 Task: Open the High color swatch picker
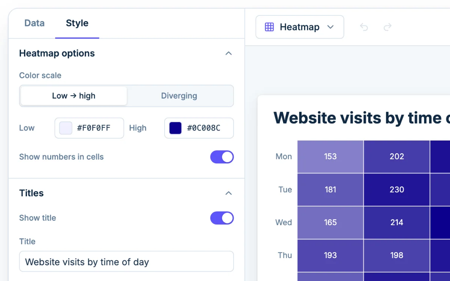175,128
